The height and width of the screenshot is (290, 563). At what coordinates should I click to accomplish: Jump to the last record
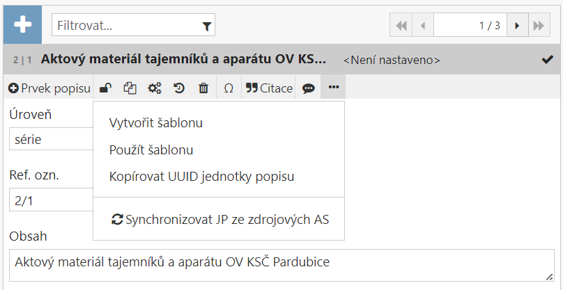point(537,26)
